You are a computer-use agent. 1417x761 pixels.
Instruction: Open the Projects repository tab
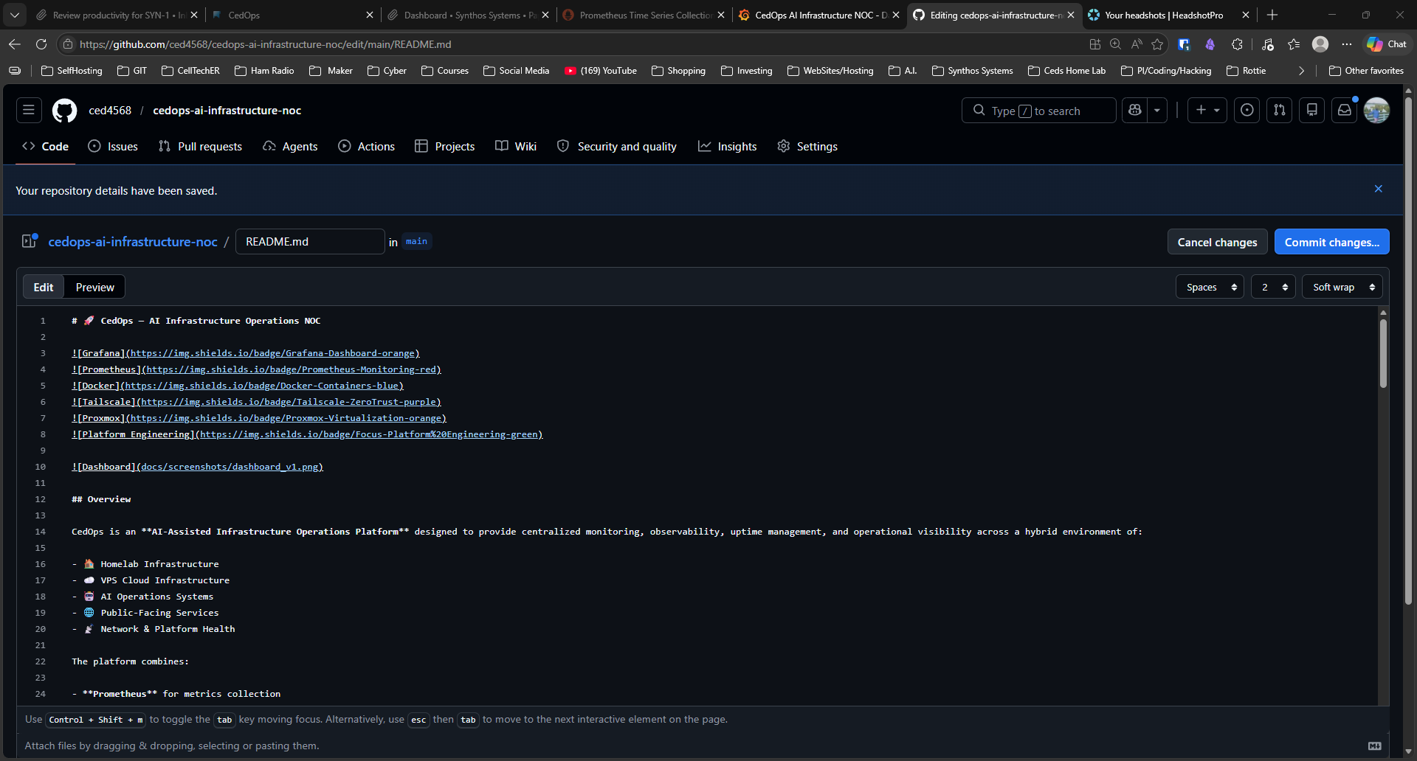click(445, 146)
